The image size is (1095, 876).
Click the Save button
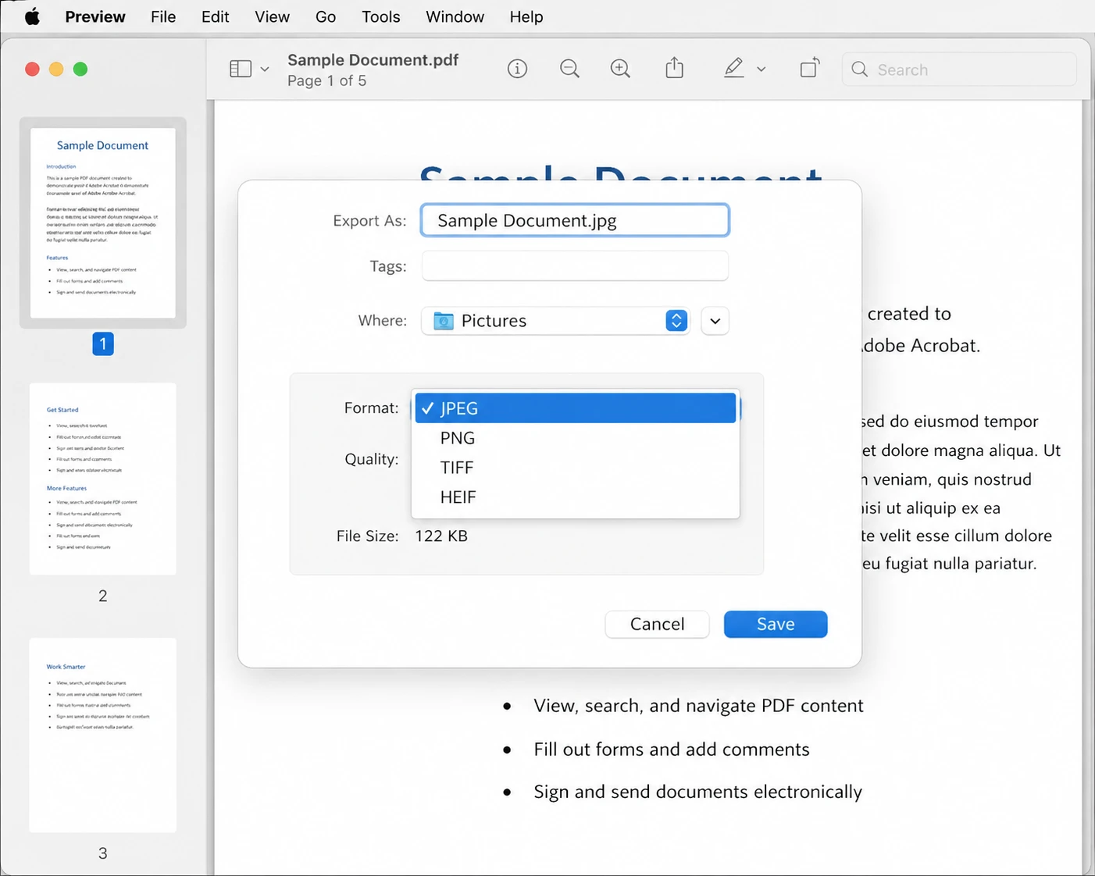coord(776,624)
